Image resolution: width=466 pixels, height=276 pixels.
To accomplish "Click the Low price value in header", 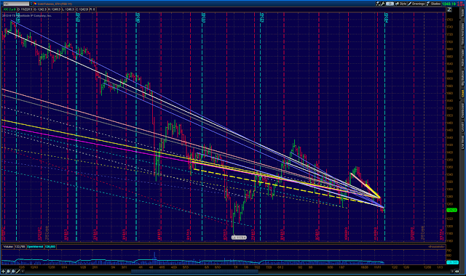I will tap(68, 9).
